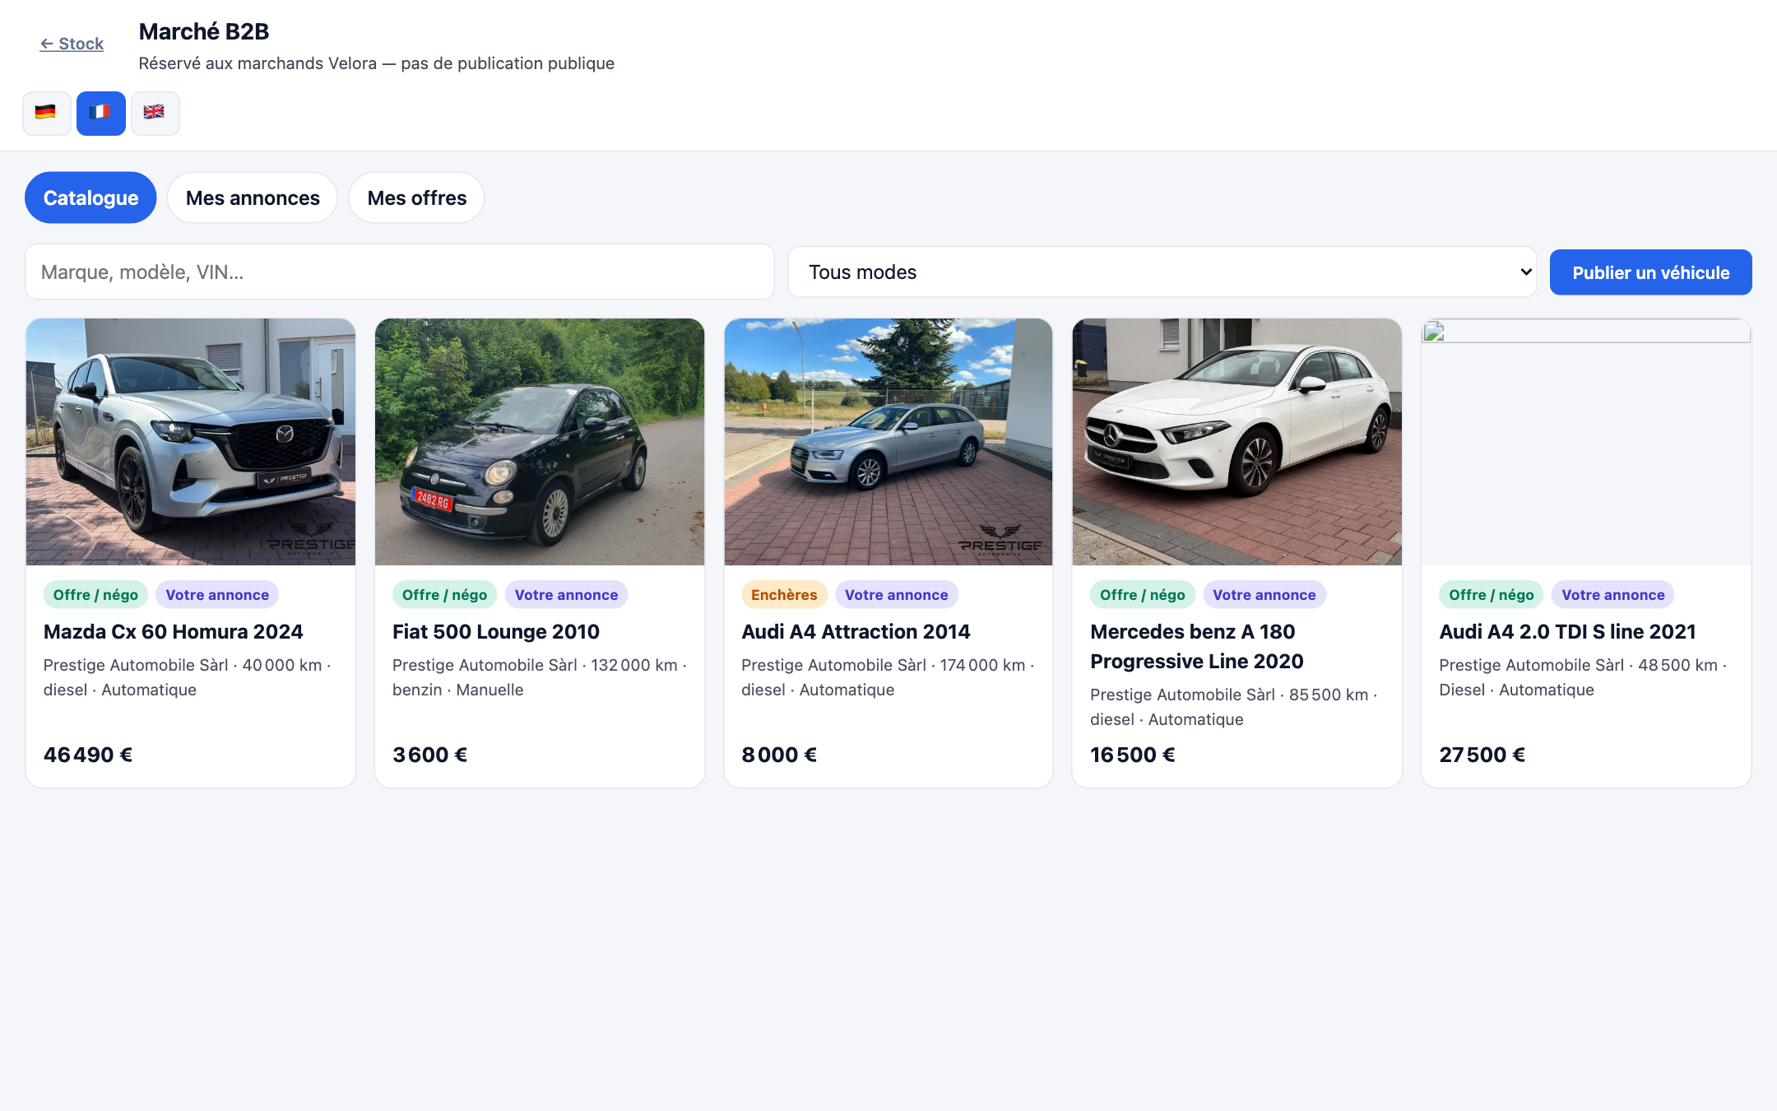This screenshot has width=1777, height=1111.
Task: Click Audi A4 Attraction 2014 title
Action: [856, 631]
